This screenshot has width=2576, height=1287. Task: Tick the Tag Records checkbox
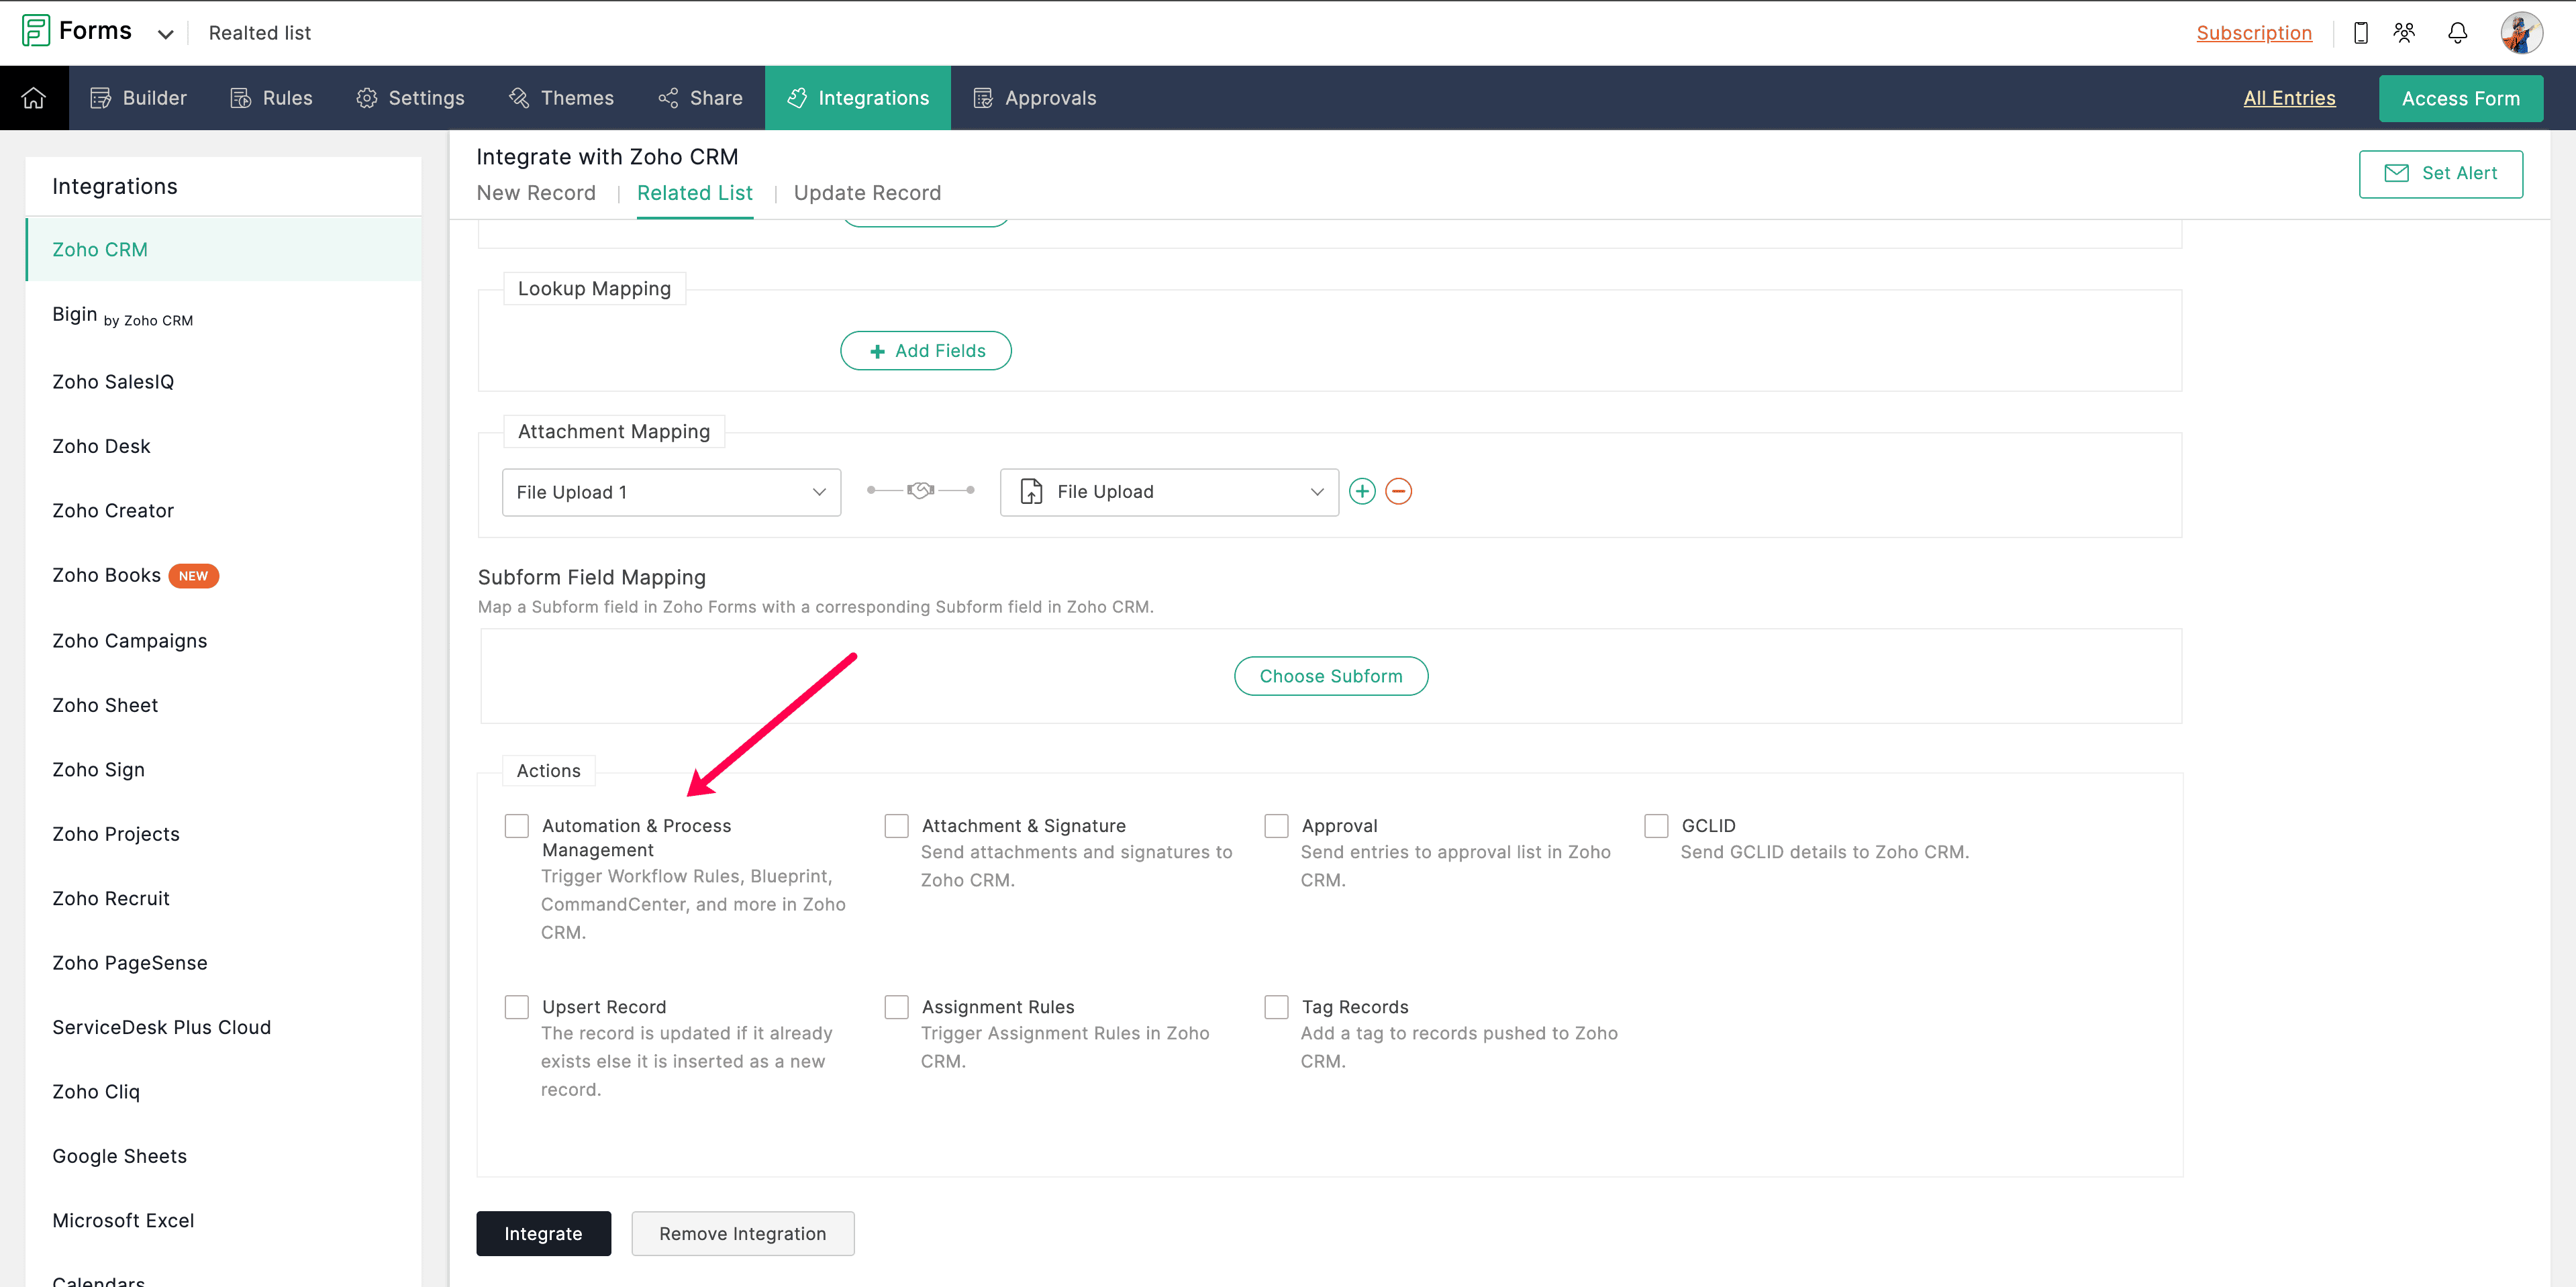[x=1276, y=1007]
